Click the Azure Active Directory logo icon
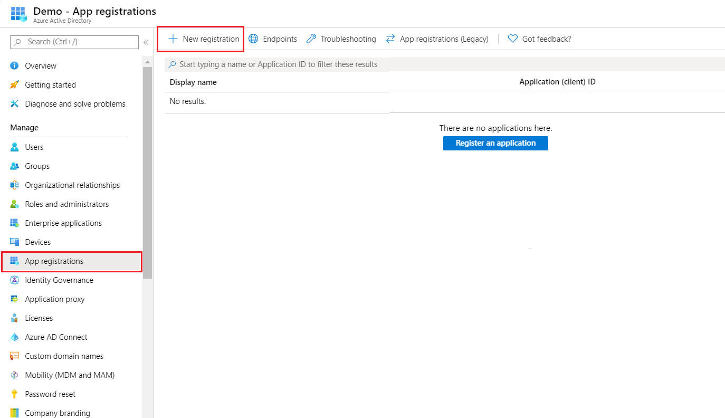 click(x=18, y=14)
